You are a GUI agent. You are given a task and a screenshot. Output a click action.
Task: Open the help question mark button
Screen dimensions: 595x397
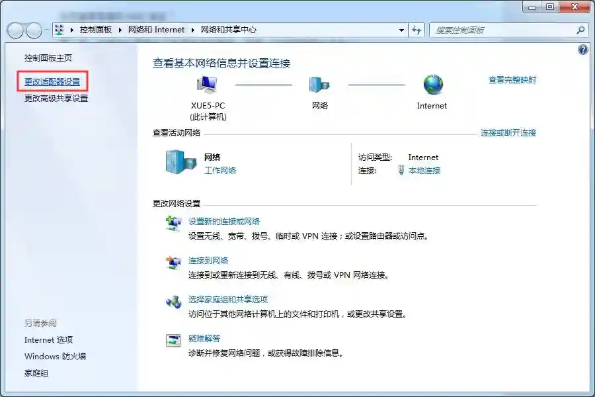pyautogui.click(x=582, y=50)
